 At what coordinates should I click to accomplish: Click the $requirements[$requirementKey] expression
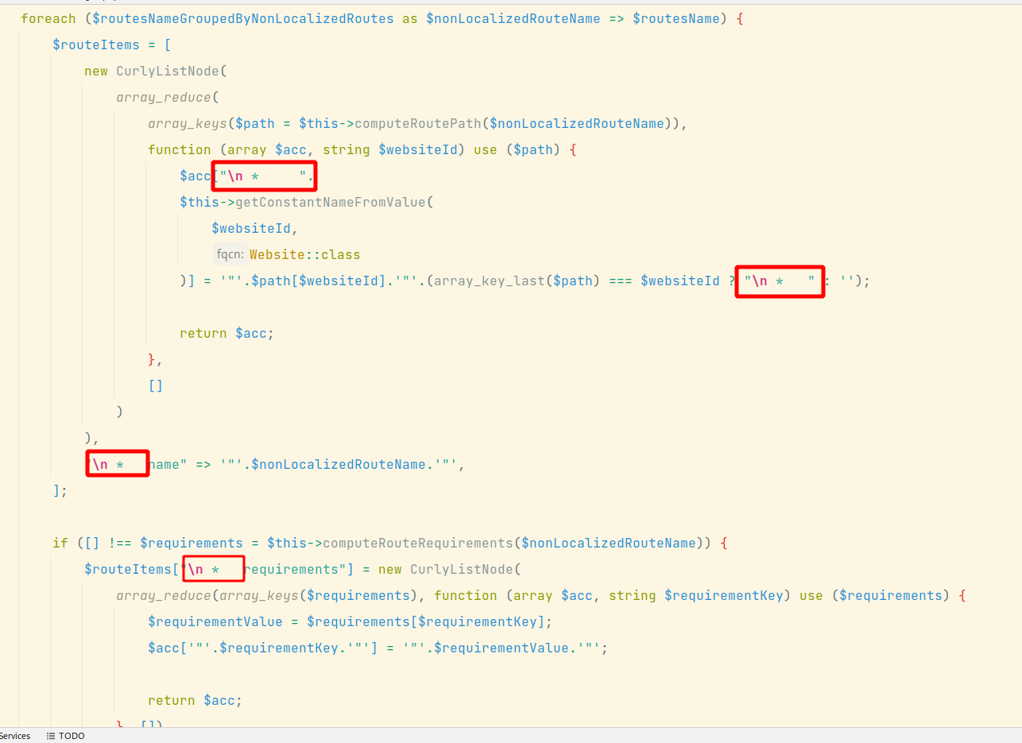pyautogui.click(x=424, y=621)
